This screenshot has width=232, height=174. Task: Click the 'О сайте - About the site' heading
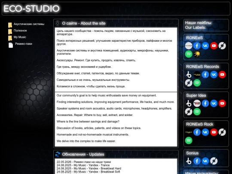coord(84,23)
